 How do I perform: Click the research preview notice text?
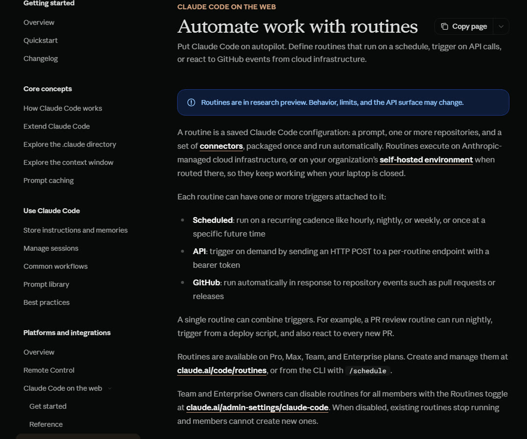tap(332, 102)
